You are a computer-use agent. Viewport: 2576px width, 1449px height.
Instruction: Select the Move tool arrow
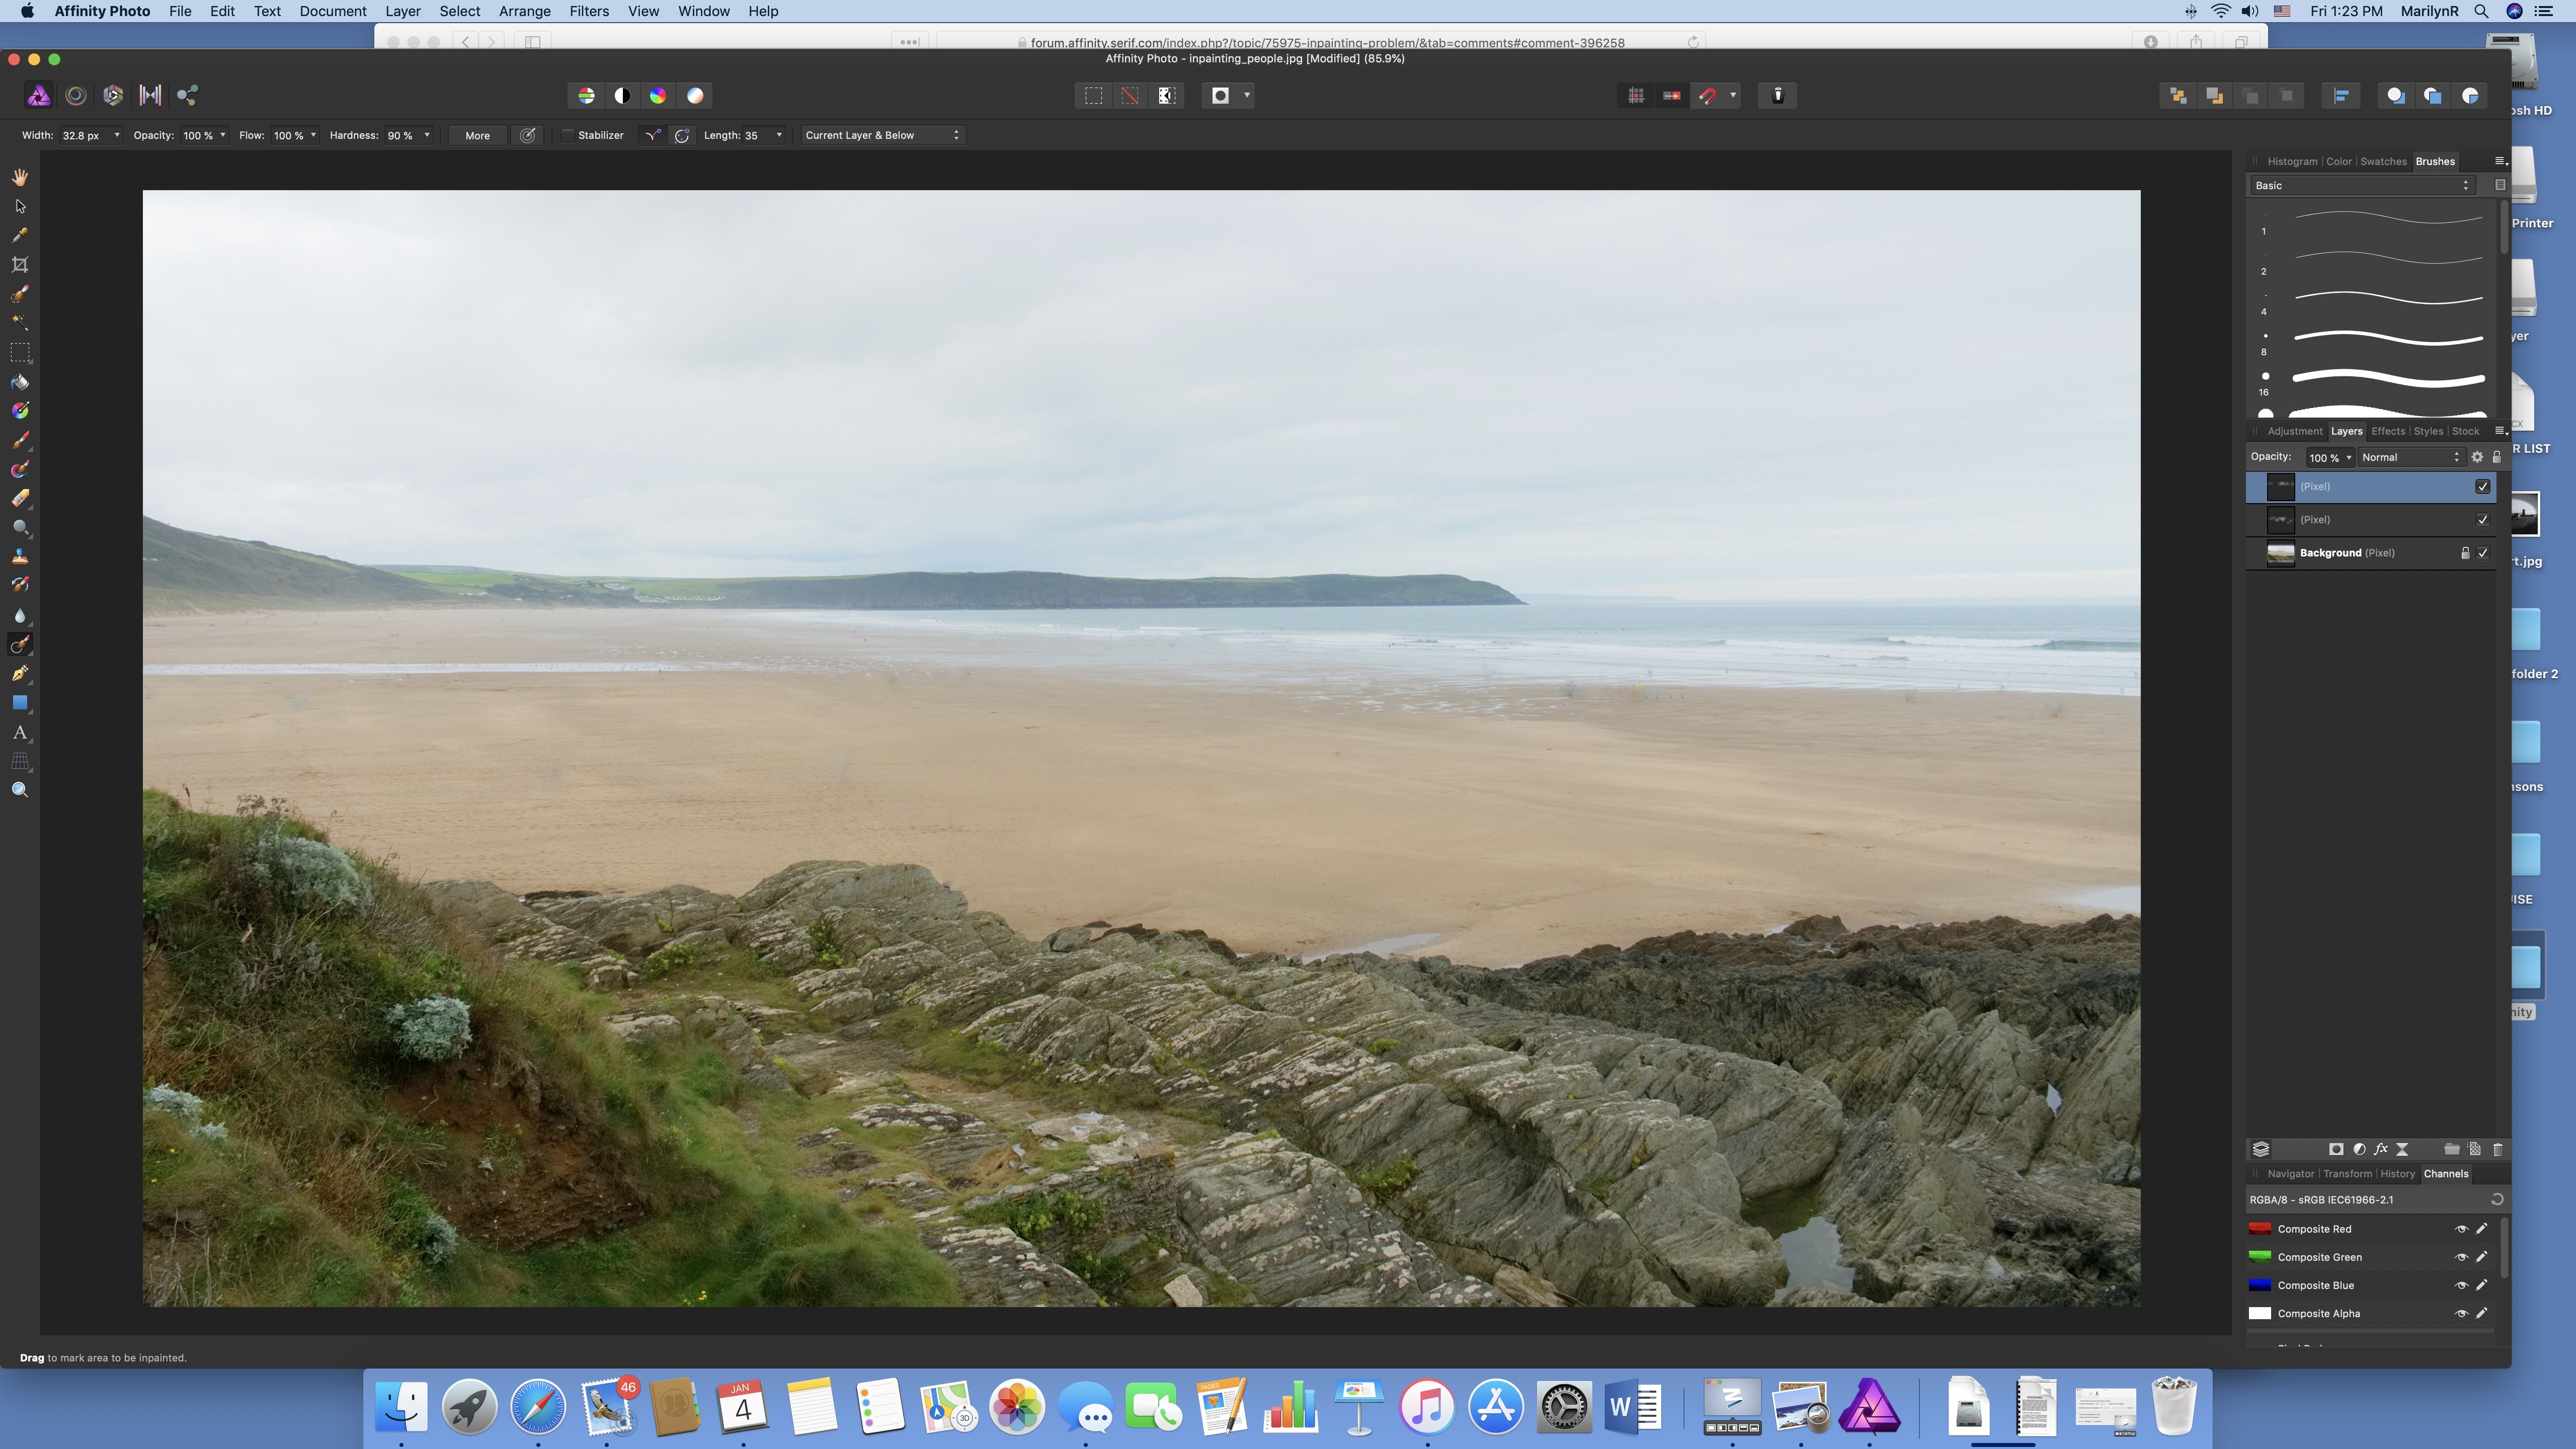coord(20,206)
